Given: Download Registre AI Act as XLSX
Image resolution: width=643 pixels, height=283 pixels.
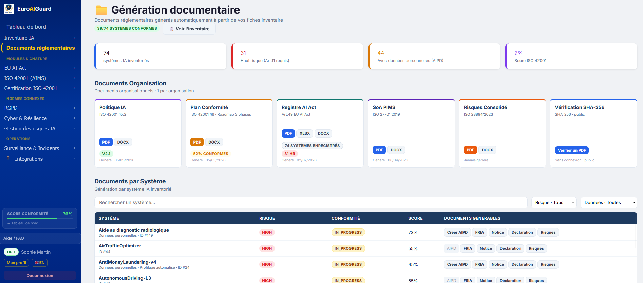Looking at the screenshot, I should click(305, 133).
